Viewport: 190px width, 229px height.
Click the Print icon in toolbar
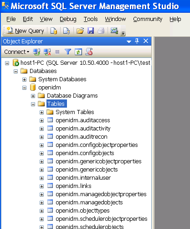pyautogui.click(x=101, y=31)
